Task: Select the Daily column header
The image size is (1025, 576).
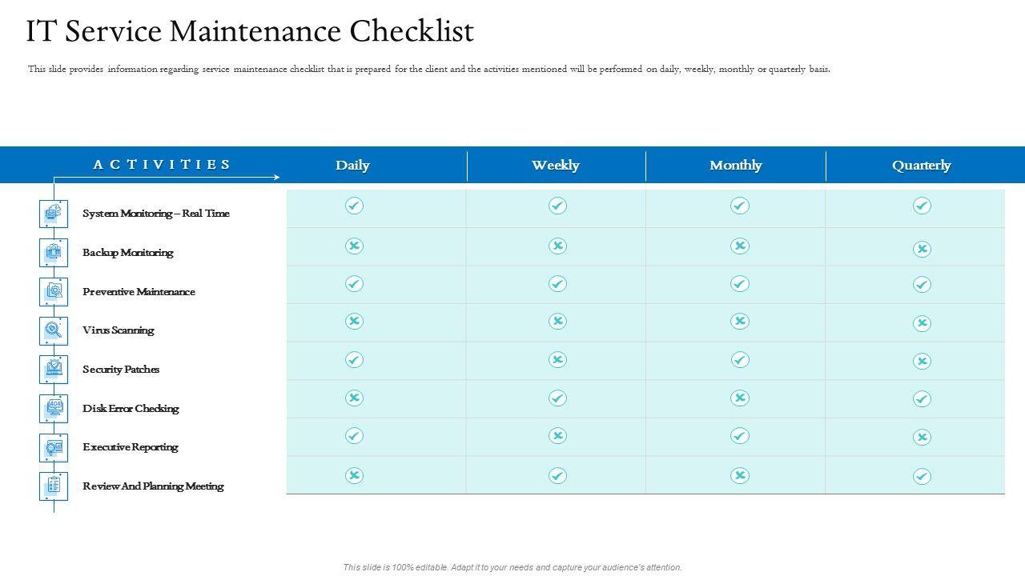Action: tap(352, 166)
